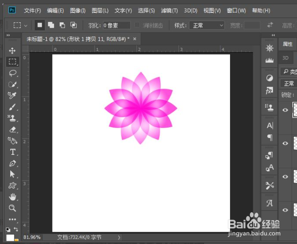The image size is (297, 244).
Task: Open the 滤镜(T) menu
Action: [x=169, y=10]
